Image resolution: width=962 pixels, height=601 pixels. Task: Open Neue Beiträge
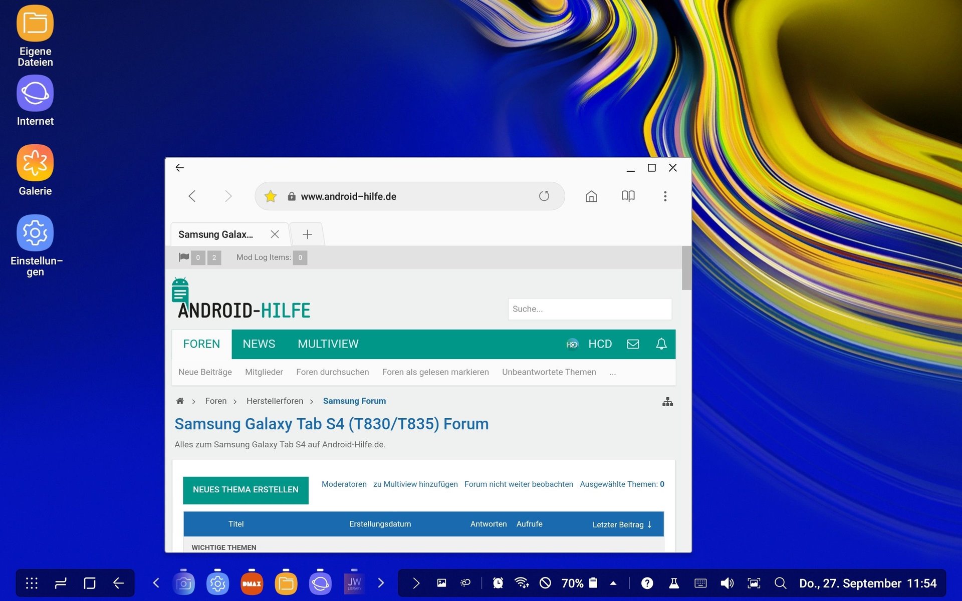(x=205, y=372)
